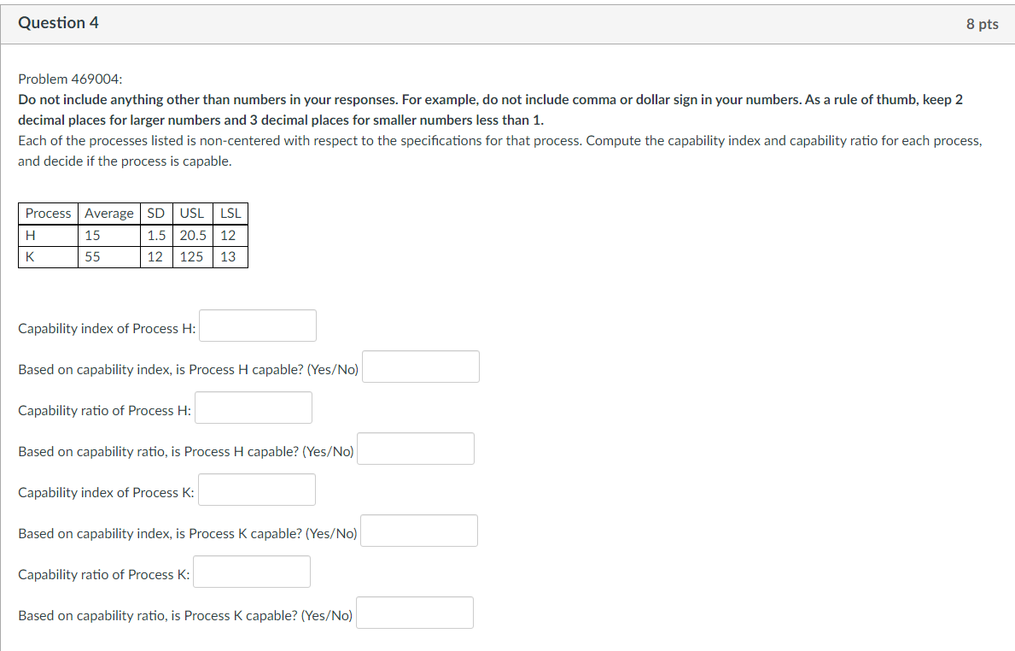This screenshot has width=1015, height=651.
Task: Click the Process H capability ratio Yes/No field
Action: pos(415,449)
